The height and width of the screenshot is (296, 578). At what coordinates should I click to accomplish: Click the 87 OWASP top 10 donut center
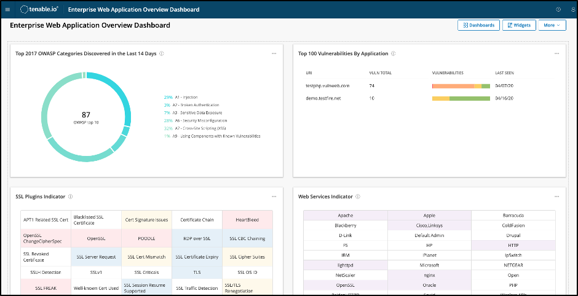(x=86, y=117)
